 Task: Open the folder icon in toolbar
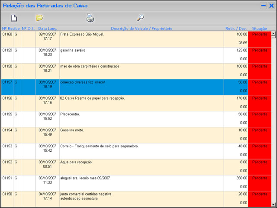(x=39, y=18)
